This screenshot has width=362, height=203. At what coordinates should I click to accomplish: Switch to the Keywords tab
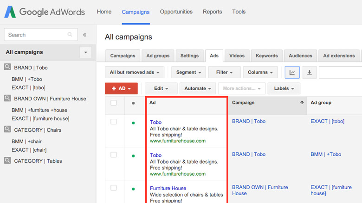click(x=267, y=55)
